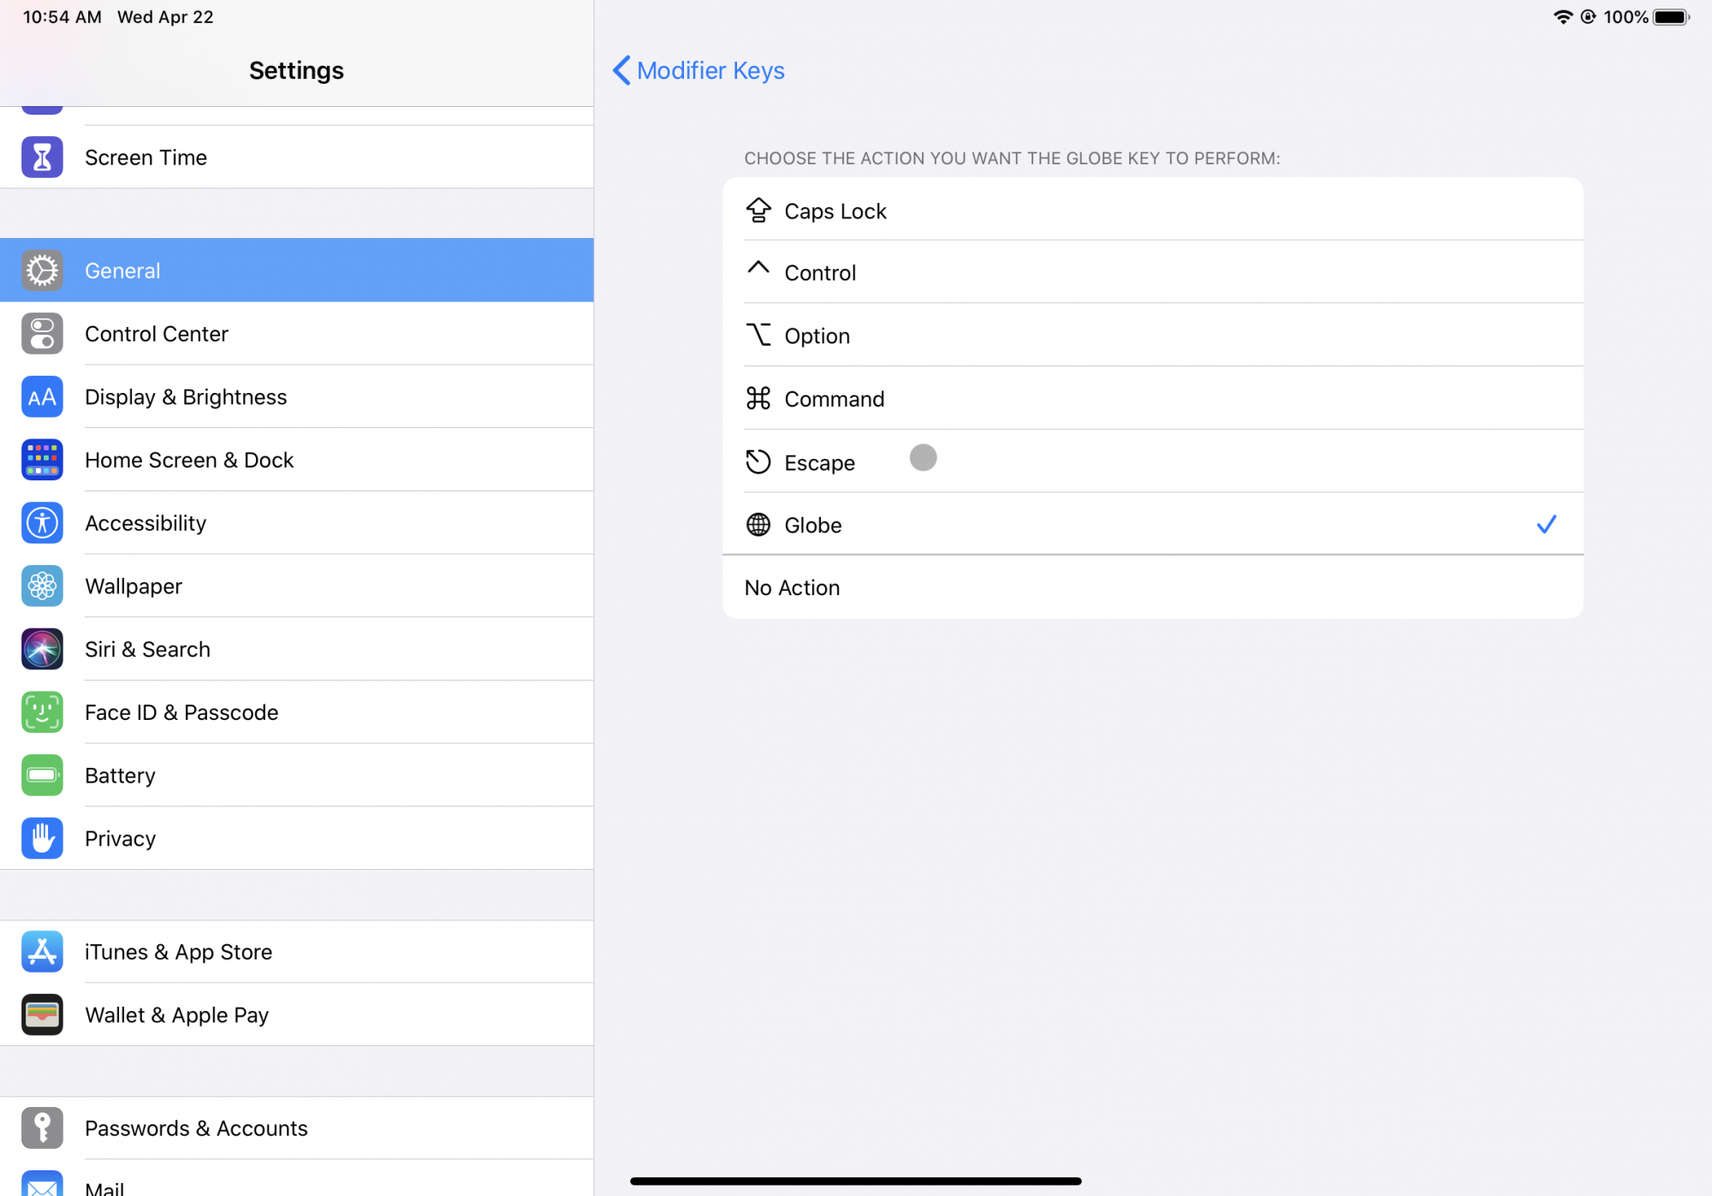Tap the battery indicator in status bar

(1672, 17)
